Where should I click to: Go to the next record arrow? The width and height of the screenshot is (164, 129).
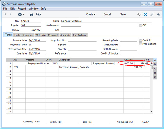[10, 14]
